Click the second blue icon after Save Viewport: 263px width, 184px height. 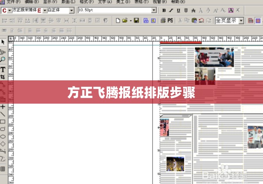153,21
